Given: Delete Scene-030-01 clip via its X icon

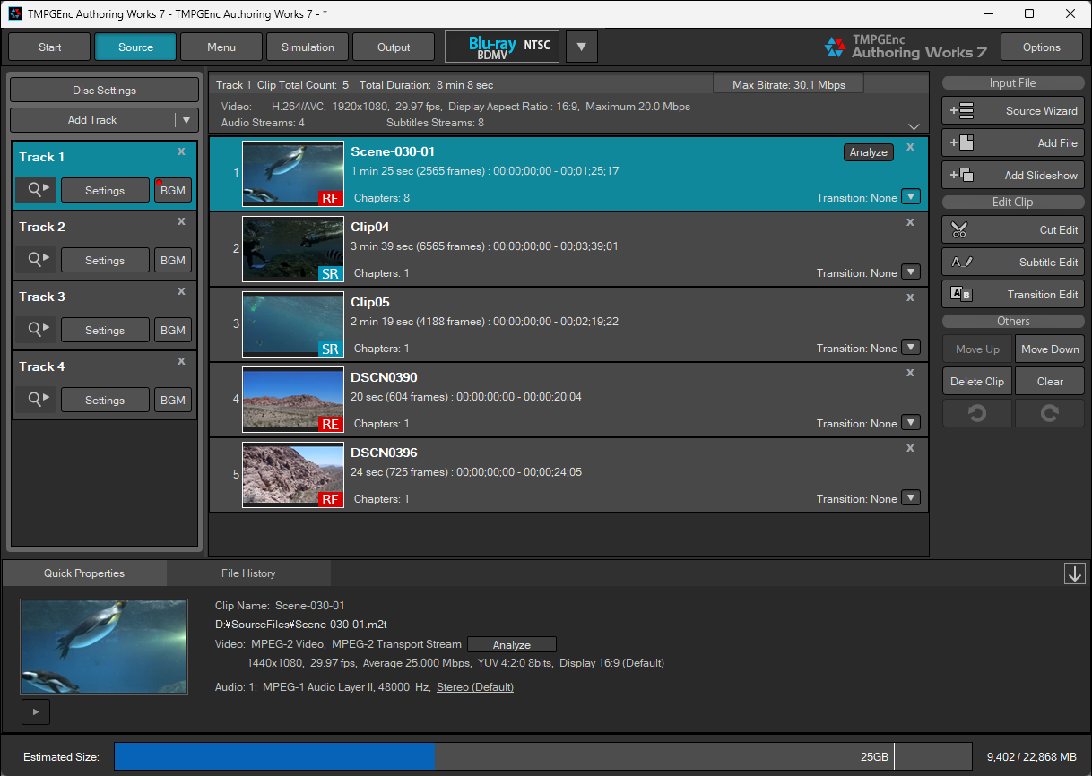Looking at the screenshot, I should (x=910, y=147).
